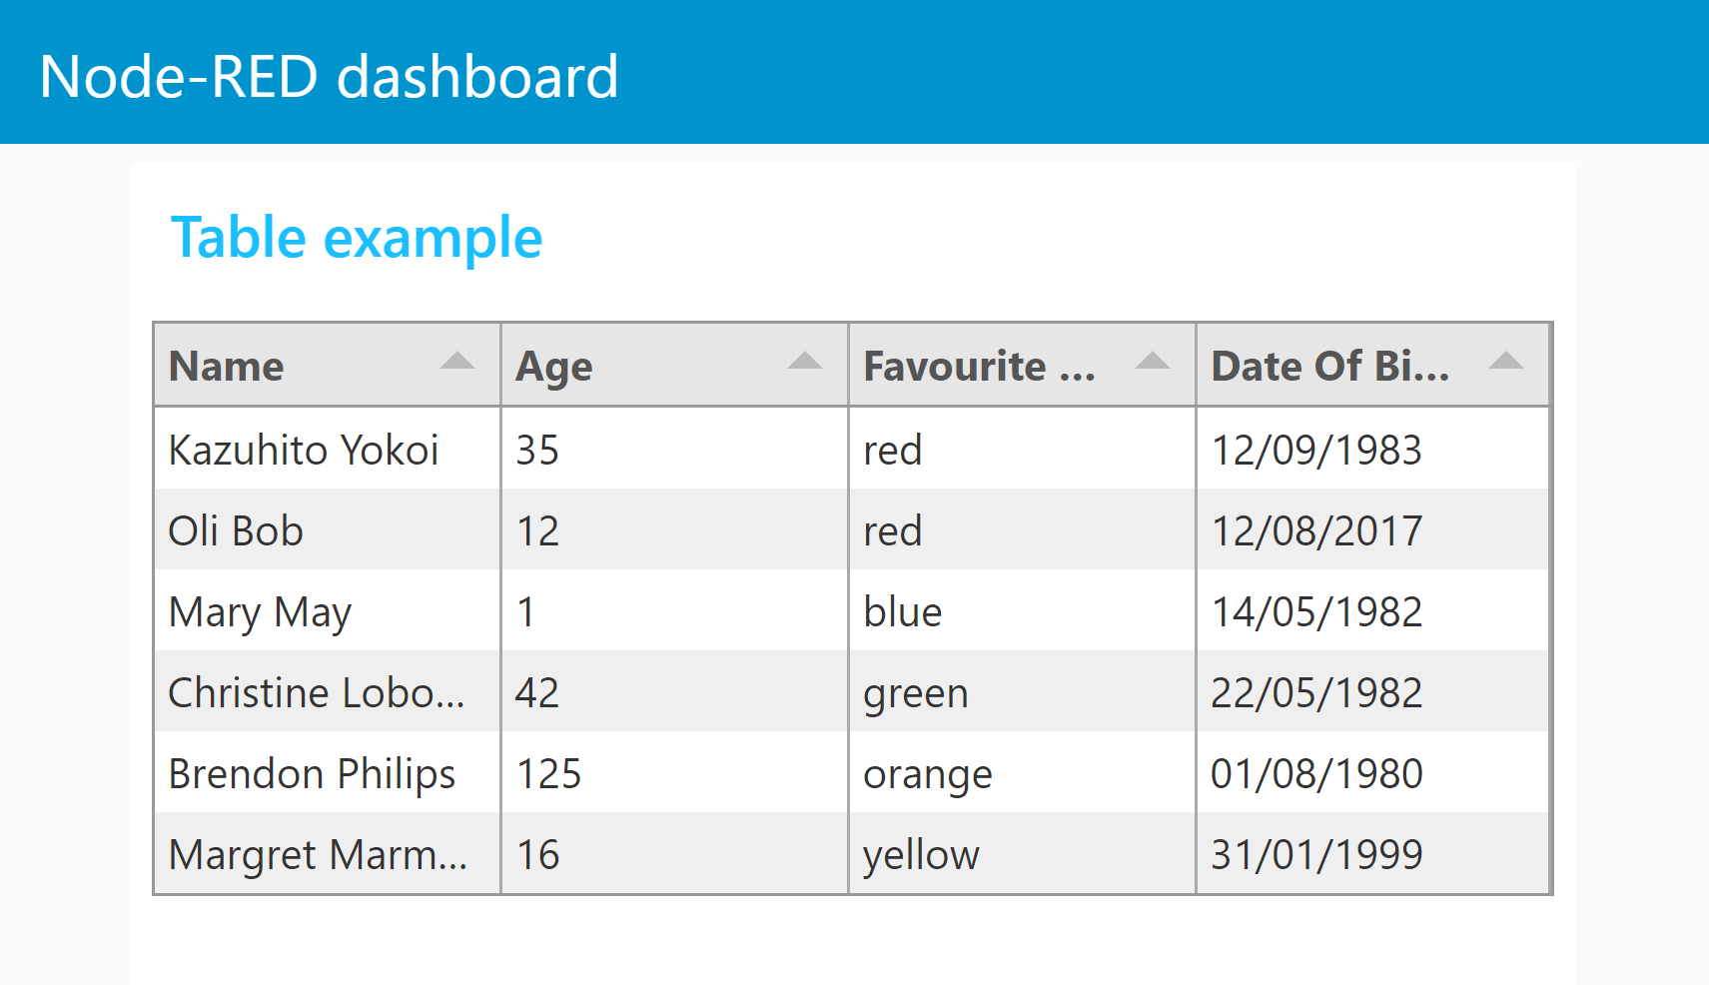
Task: Click the Node-RED dashboard title
Action: (x=329, y=77)
